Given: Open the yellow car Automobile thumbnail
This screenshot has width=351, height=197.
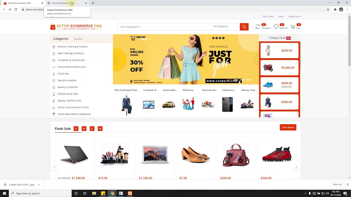Looking at the screenshot, I should point(169,105).
